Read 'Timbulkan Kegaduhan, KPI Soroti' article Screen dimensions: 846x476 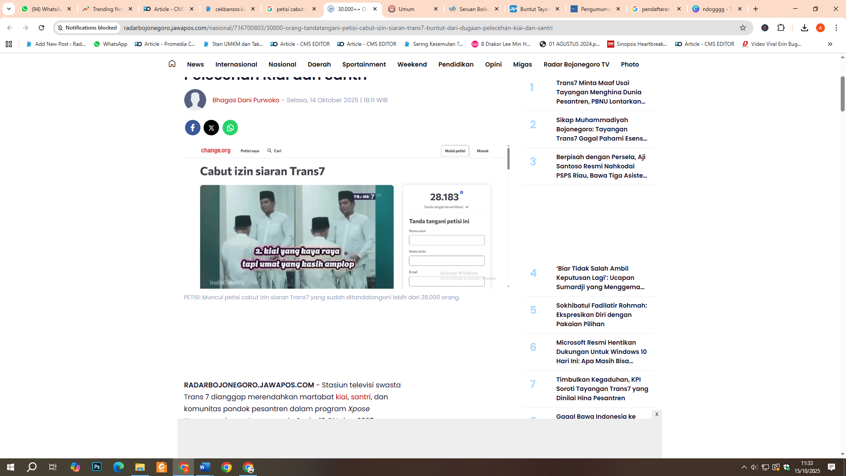(x=602, y=389)
